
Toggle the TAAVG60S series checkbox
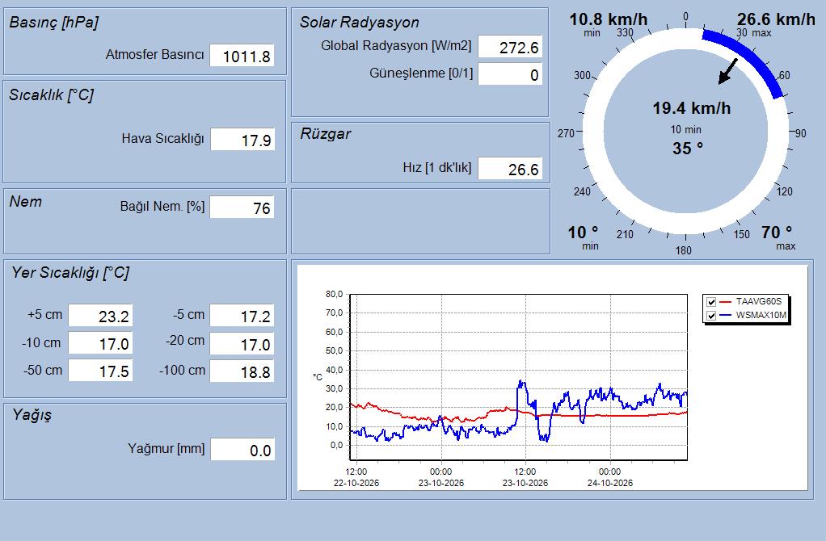point(711,302)
